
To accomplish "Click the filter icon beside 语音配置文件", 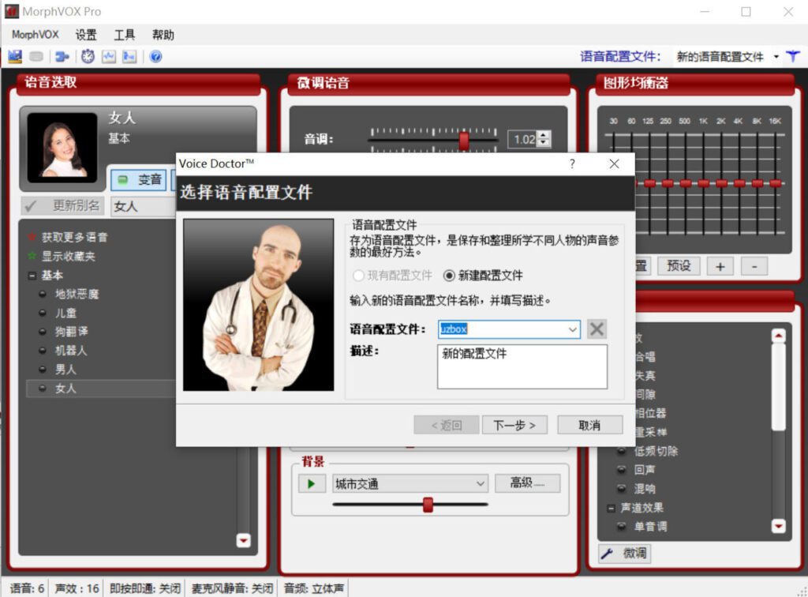I will click(794, 57).
